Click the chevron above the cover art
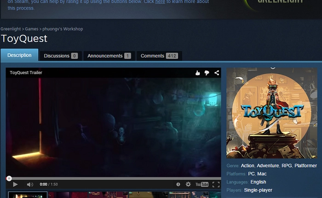The height and width of the screenshot is (198, 322). click(x=273, y=68)
